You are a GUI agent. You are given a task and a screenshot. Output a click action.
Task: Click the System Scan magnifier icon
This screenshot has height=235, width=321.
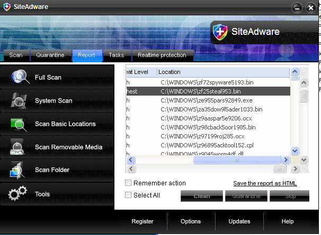[x=19, y=100]
